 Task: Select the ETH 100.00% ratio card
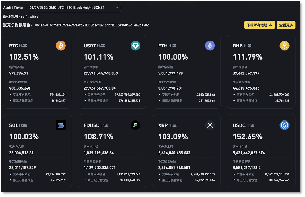187,72
